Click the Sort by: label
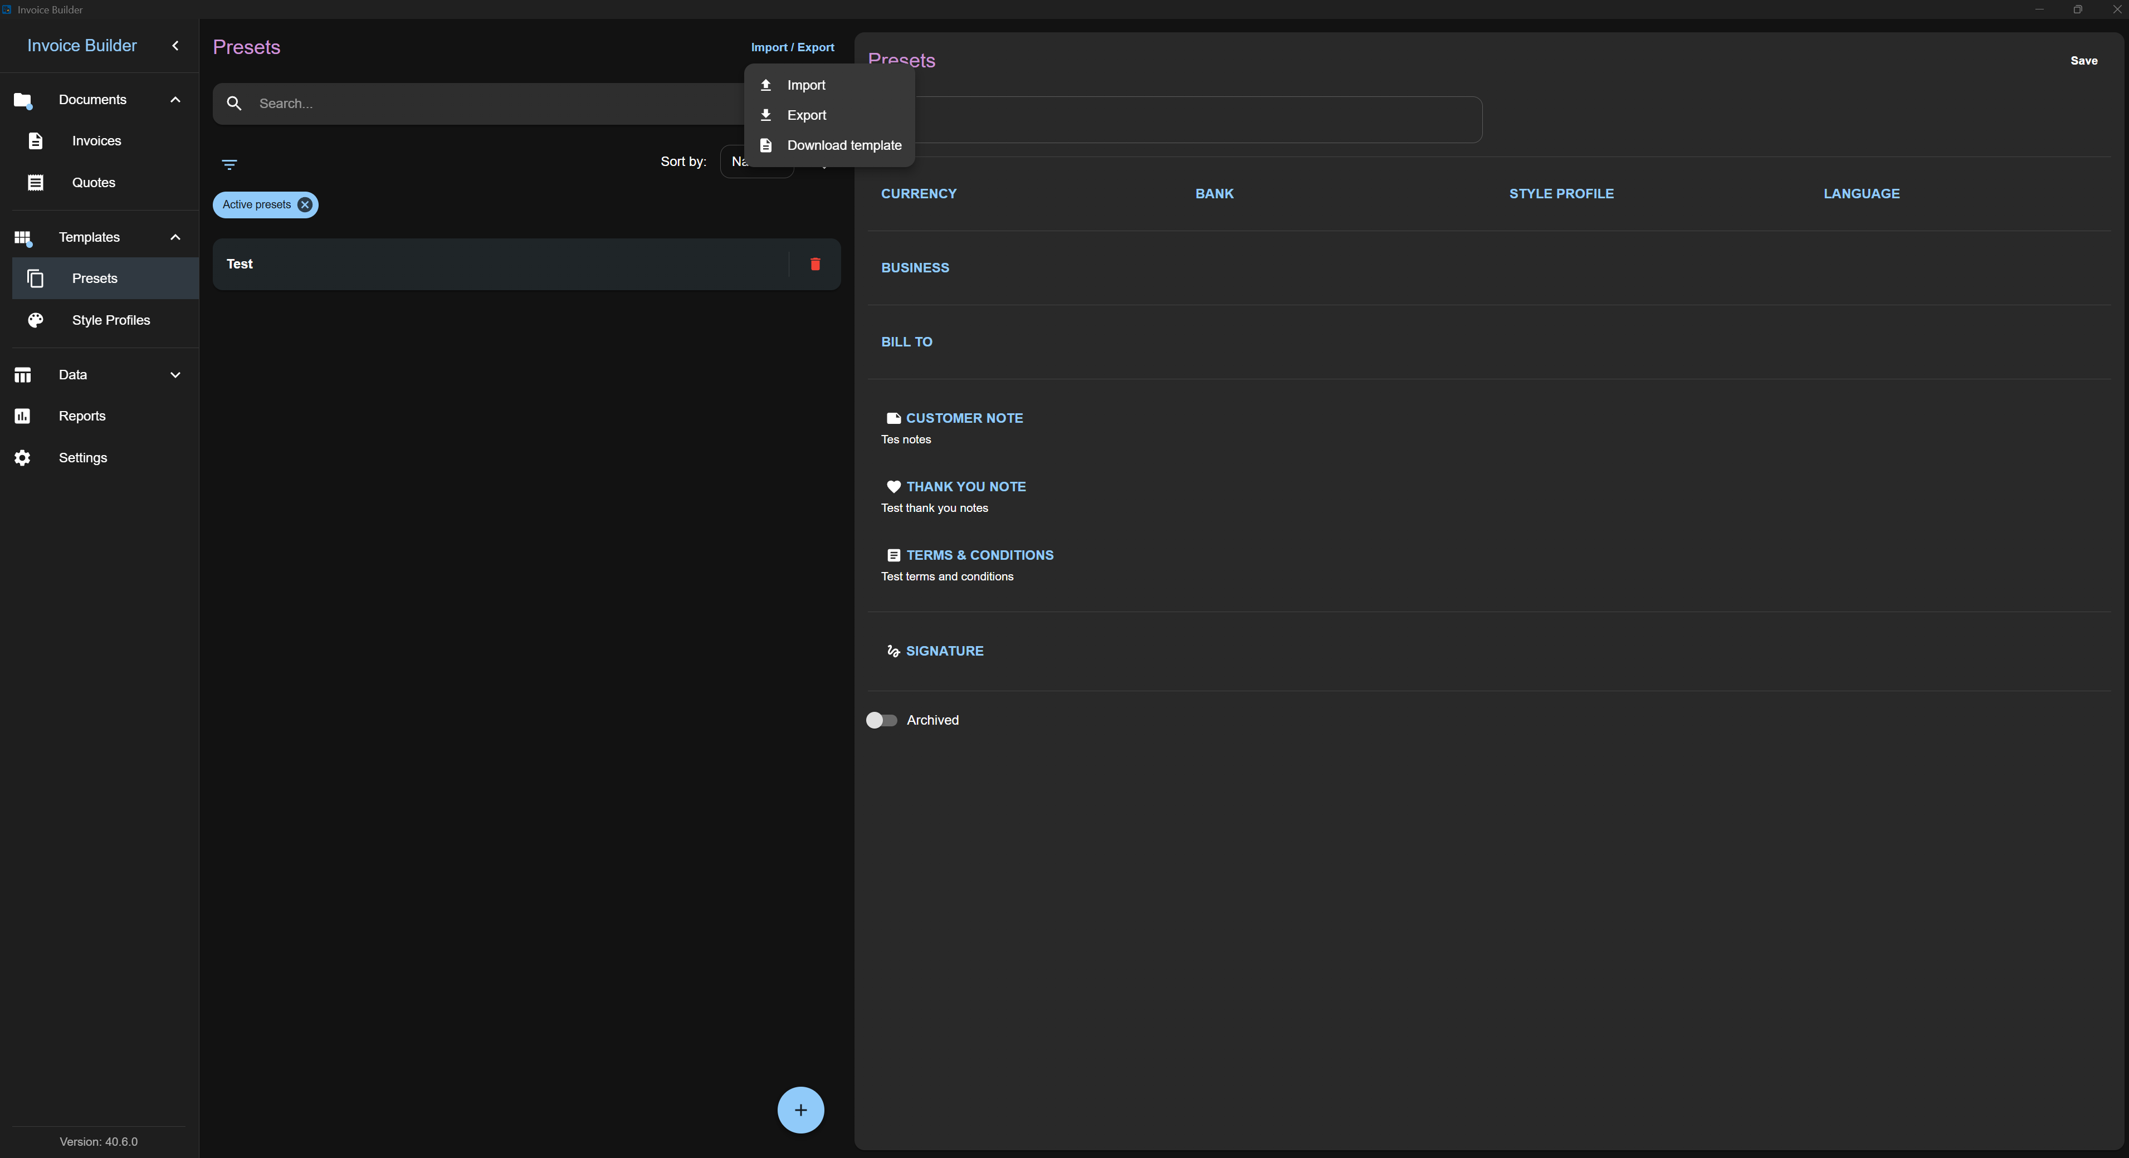This screenshot has height=1158, width=2129. tap(683, 162)
